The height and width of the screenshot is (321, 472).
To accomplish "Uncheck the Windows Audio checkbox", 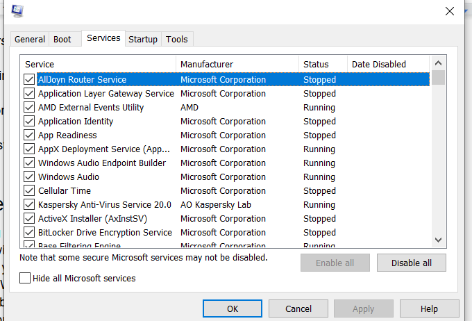I will (x=29, y=176).
